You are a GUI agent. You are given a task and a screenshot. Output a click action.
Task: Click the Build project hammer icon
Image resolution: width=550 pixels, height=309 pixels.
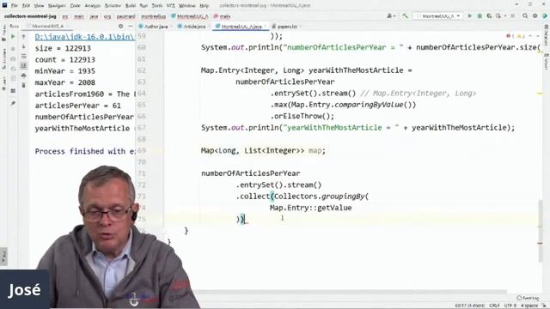click(405, 16)
